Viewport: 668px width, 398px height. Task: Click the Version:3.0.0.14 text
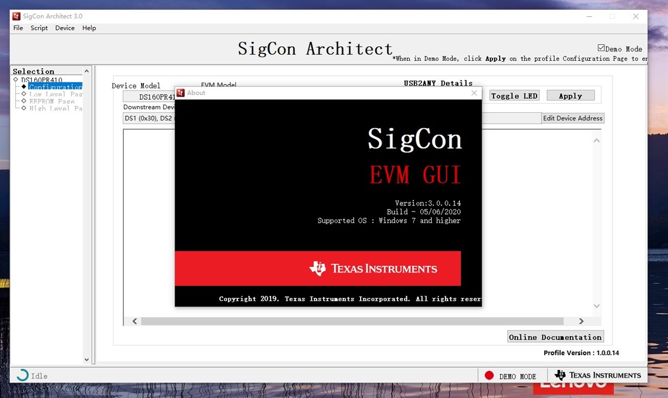click(x=428, y=203)
